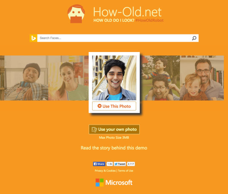Click the Twitter Tweet button

[120, 164]
